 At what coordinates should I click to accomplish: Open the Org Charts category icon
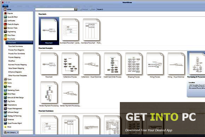point(5,101)
